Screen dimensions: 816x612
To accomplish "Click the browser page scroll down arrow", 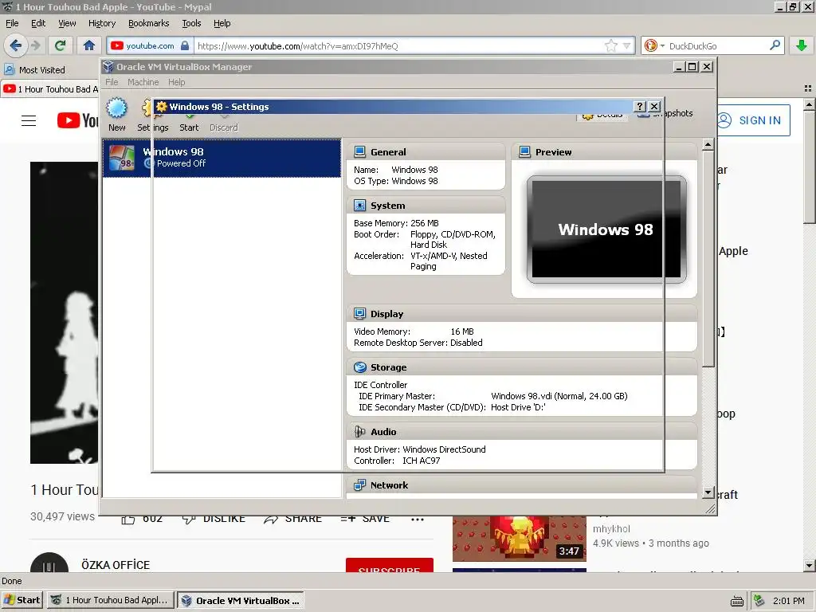I will [809, 565].
